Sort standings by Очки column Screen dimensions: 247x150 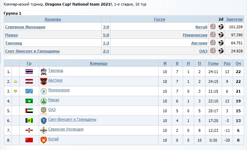238,63
